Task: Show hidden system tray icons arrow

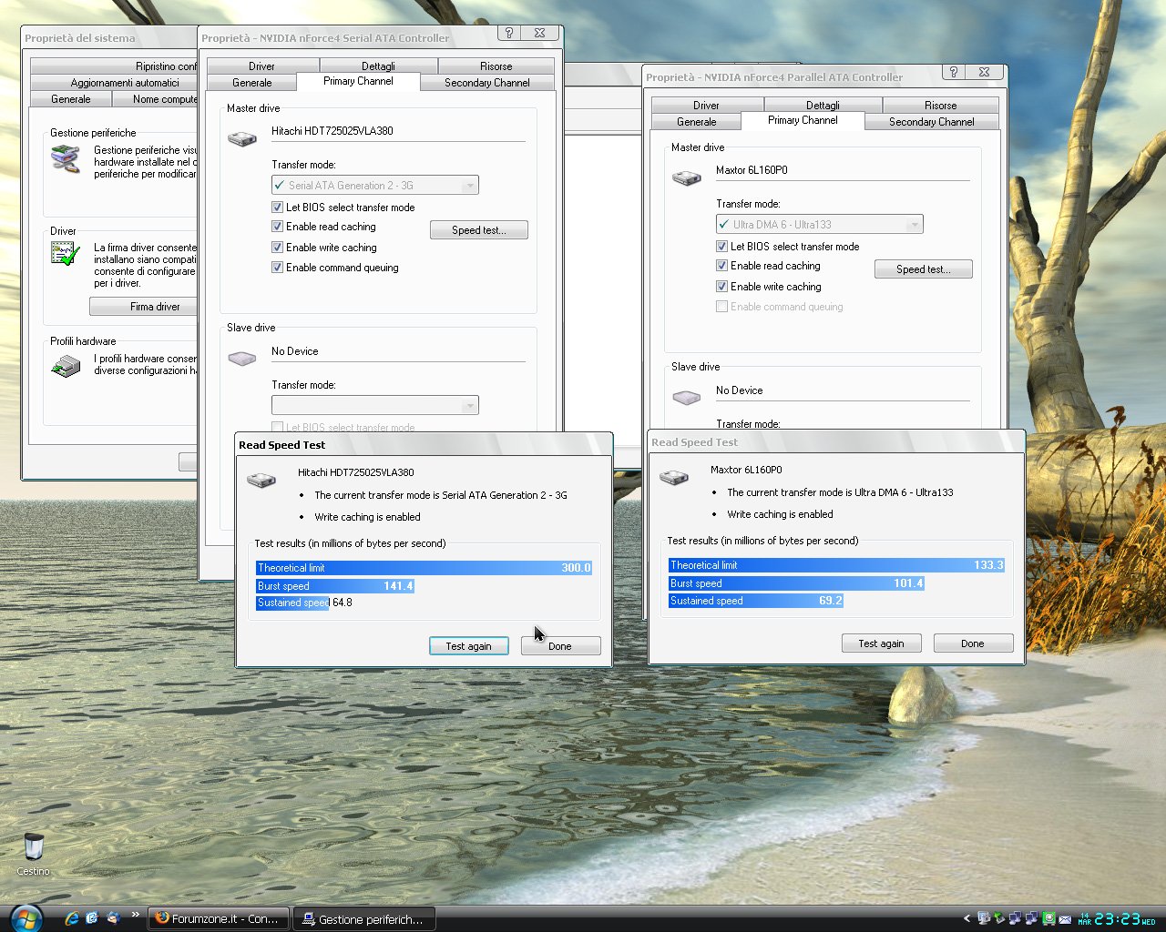Action: [967, 918]
